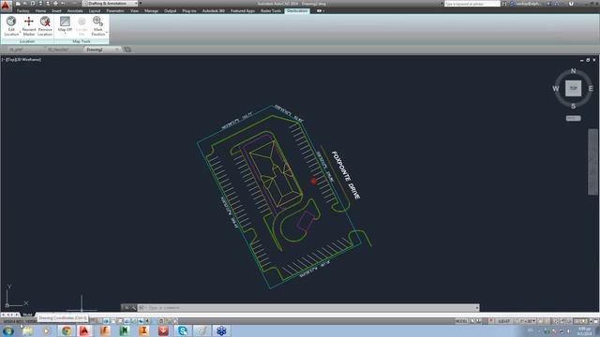The height and width of the screenshot is (337, 600).
Task: Click the Map Tools panel title
Action: pos(82,41)
